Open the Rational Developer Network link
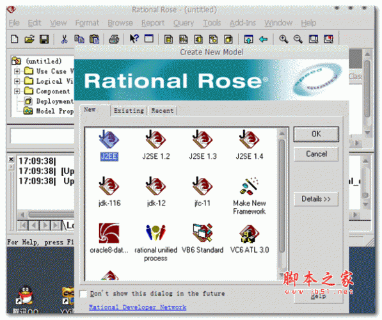The image size is (382, 320). (138, 307)
